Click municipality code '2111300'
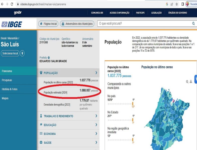This screenshot has height=150, width=197. tap(44, 42)
